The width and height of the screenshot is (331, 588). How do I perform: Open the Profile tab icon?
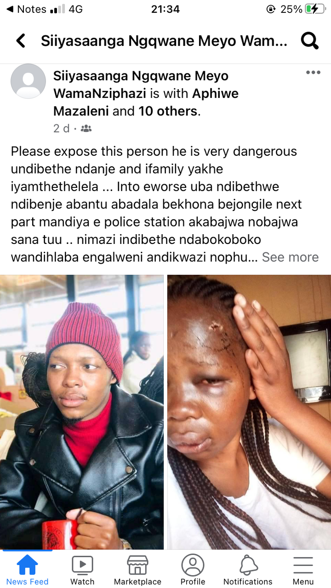point(193,565)
